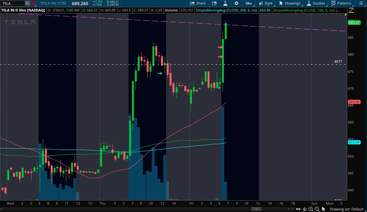This screenshot has height=212, width=367.
Task: Click the 685 price axis label
Action: (x=351, y=38)
